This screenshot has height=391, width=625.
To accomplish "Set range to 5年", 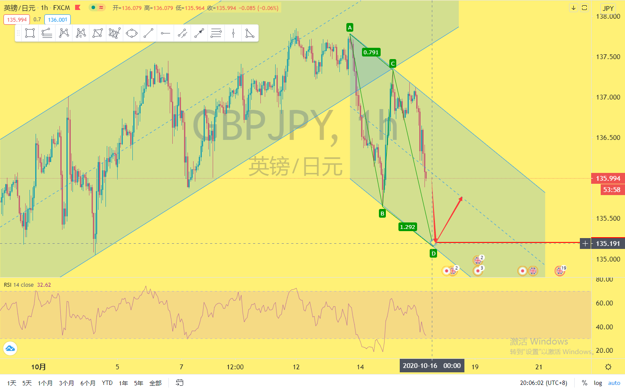I will [138, 383].
